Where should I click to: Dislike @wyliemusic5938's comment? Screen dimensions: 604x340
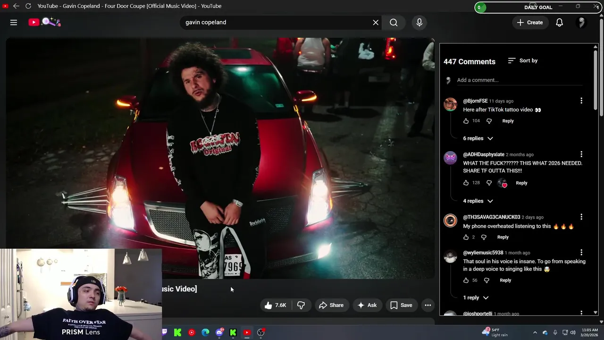coord(487,280)
